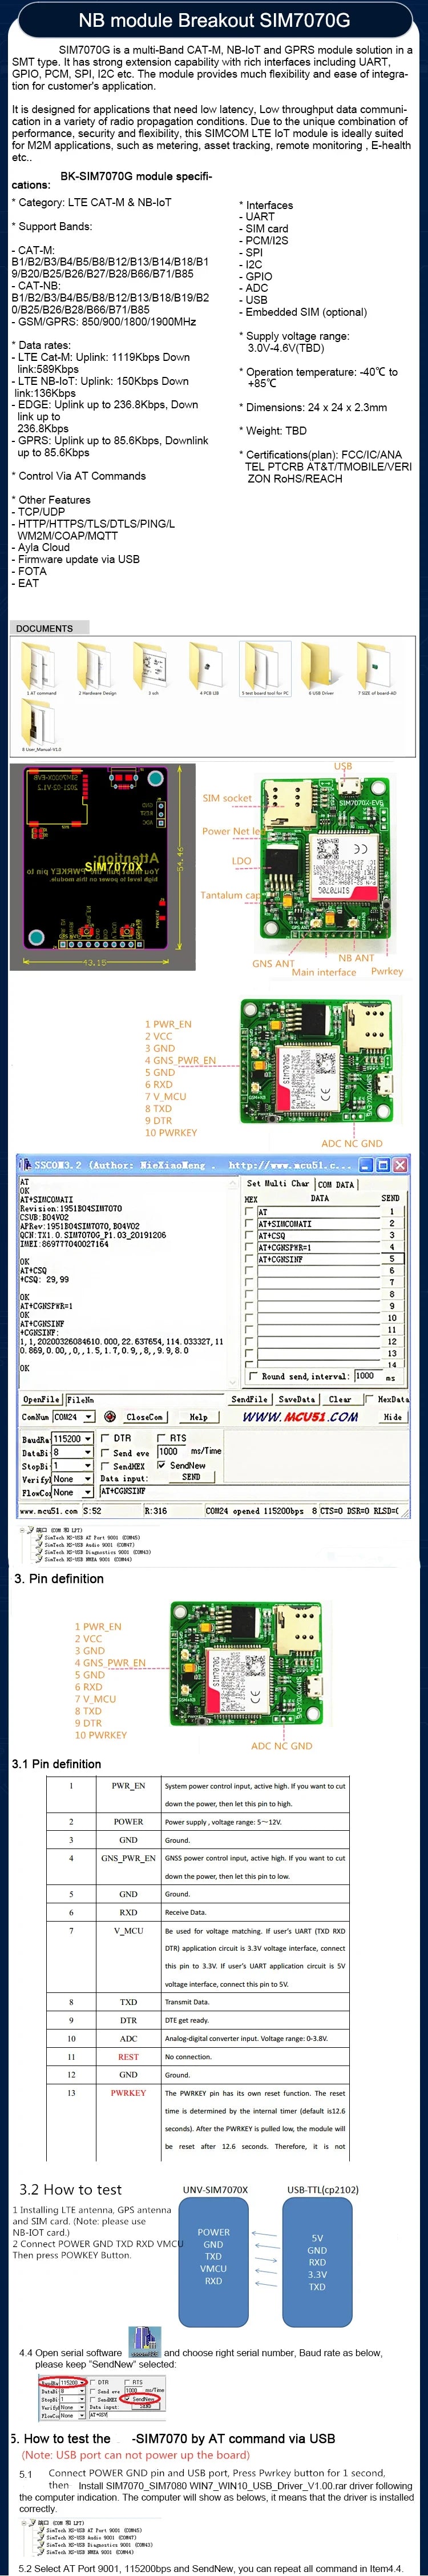Click row 1 send button for AT
428x2576 pixels.
coord(392,1211)
